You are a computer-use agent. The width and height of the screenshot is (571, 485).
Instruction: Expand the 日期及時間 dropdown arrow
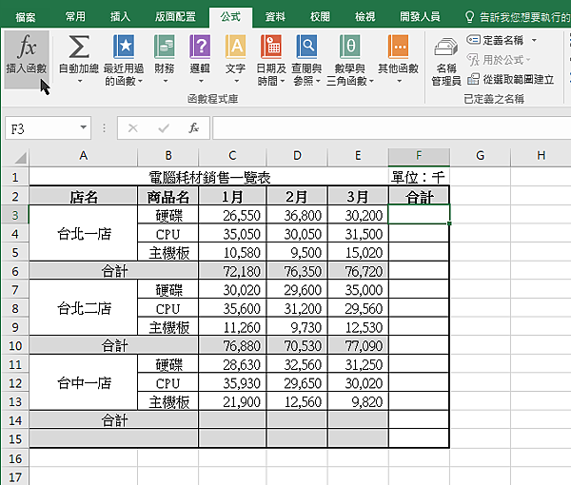click(283, 81)
